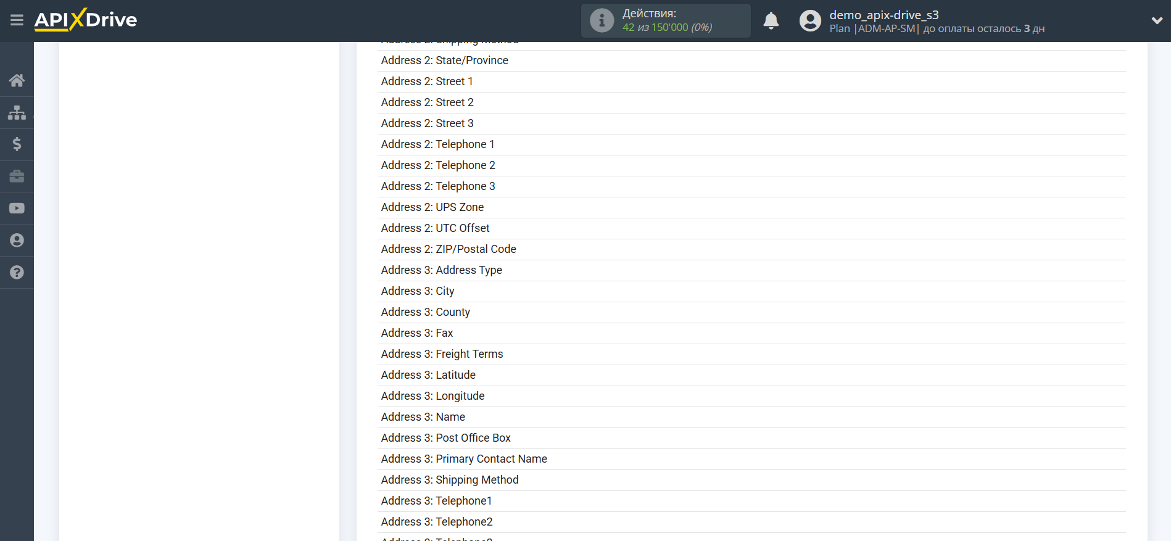Select Address 2: Telephone 1
The image size is (1171, 541).
751,144
